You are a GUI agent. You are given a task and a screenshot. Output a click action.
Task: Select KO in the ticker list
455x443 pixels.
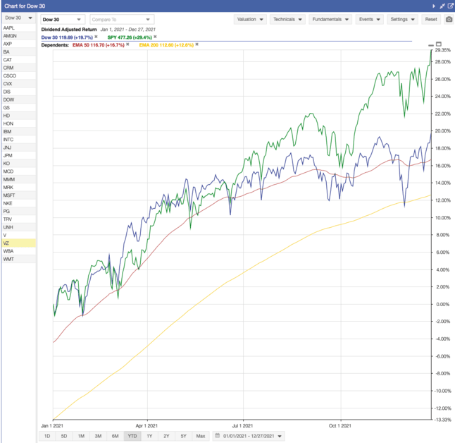[x=18, y=164]
